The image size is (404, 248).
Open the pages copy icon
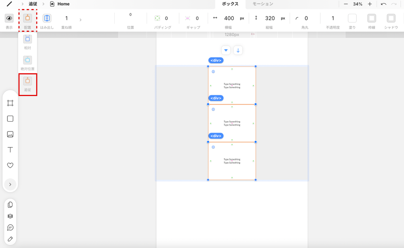pyautogui.click(x=10, y=205)
